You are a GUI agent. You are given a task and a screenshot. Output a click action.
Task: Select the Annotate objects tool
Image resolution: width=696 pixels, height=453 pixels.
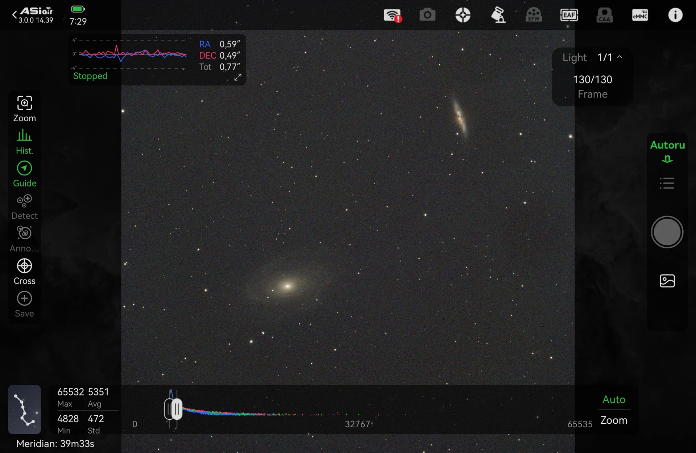(x=25, y=239)
